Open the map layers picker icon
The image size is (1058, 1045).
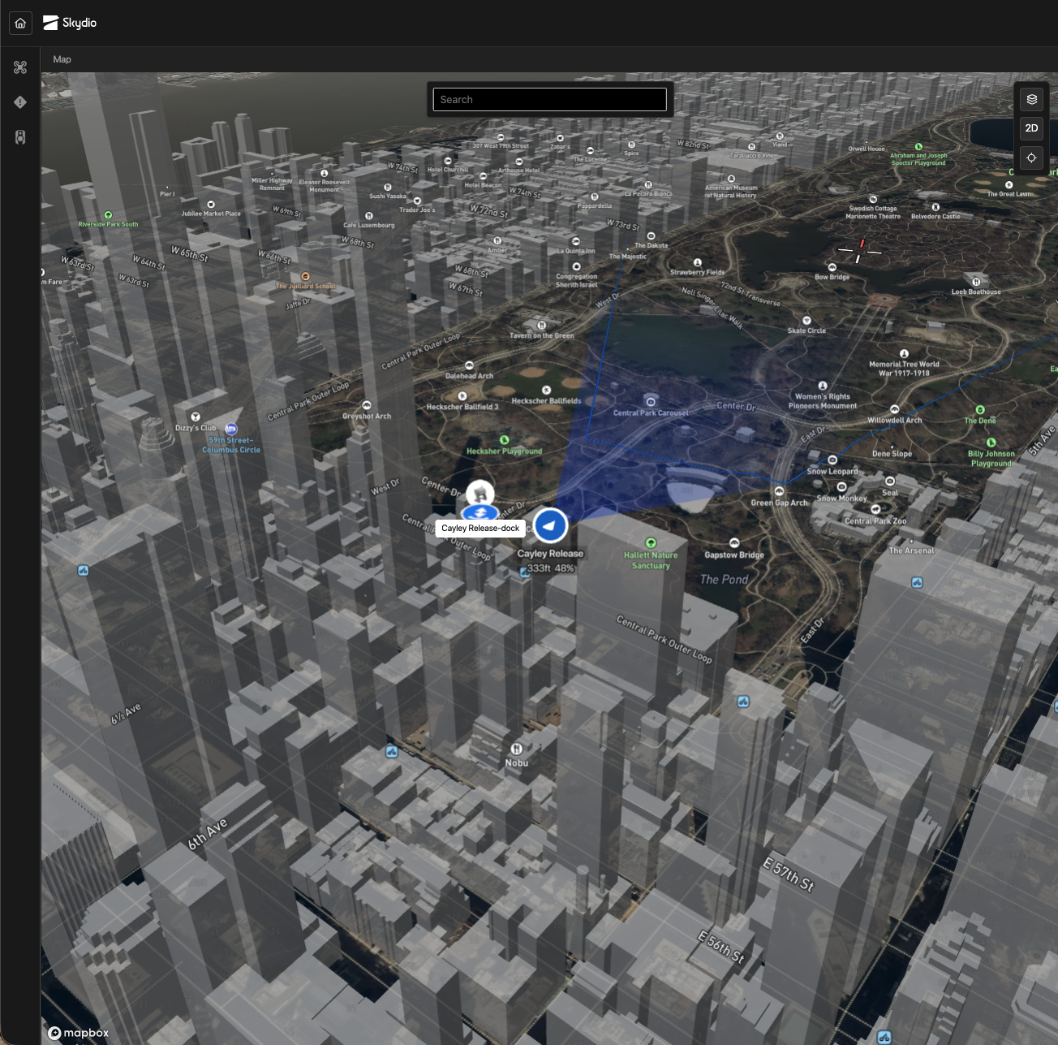coord(1031,99)
